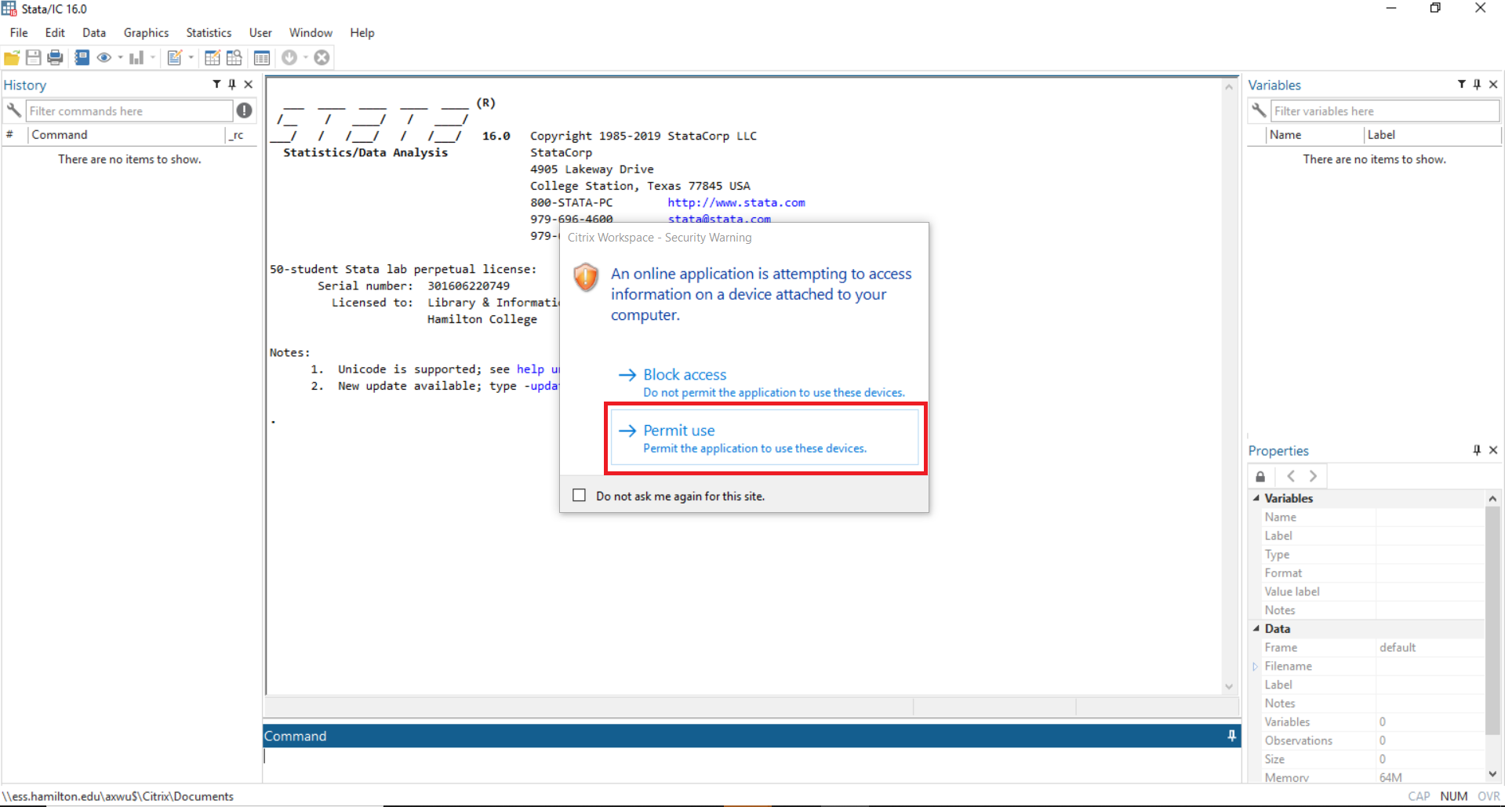This screenshot has height=807, width=1505.
Task: Click the wrench icon in History panel
Action: click(13, 111)
